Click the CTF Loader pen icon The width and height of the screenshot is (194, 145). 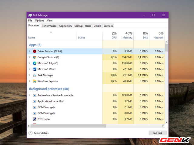(35, 119)
